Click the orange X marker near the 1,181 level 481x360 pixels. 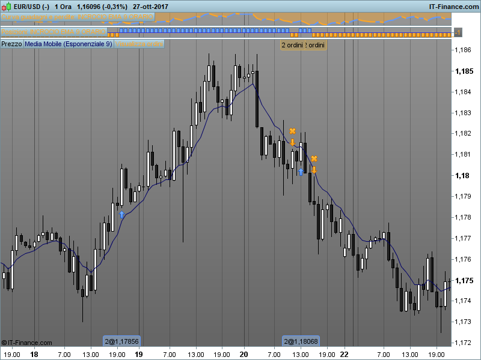pyautogui.click(x=314, y=158)
